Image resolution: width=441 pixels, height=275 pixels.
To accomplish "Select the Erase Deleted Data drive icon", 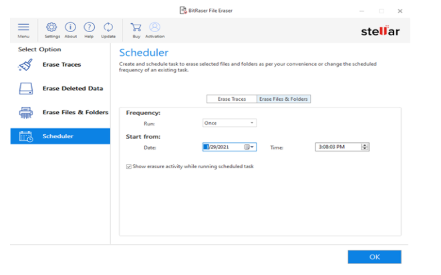I will coord(26,89).
